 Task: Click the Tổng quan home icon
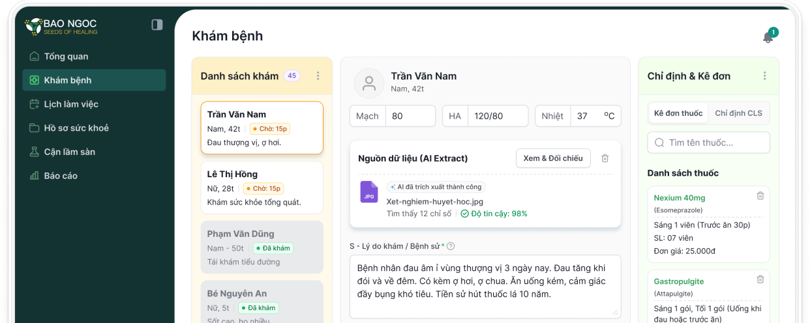point(34,57)
